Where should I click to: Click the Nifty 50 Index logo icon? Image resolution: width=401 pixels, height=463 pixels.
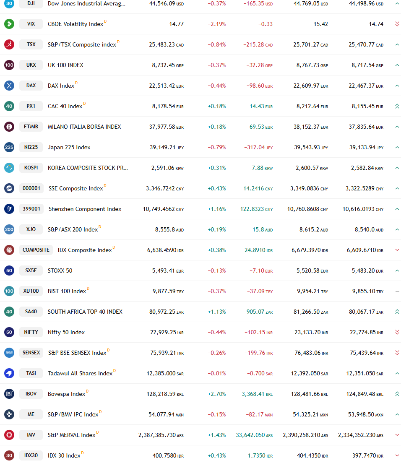(x=9, y=332)
